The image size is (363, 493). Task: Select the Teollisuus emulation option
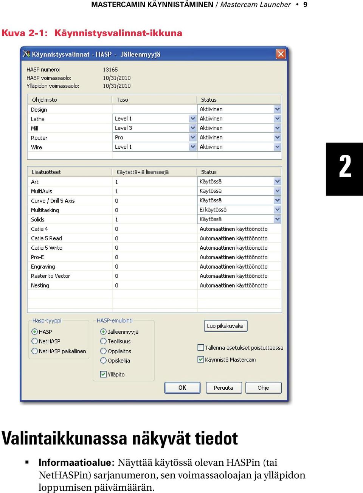point(103,341)
